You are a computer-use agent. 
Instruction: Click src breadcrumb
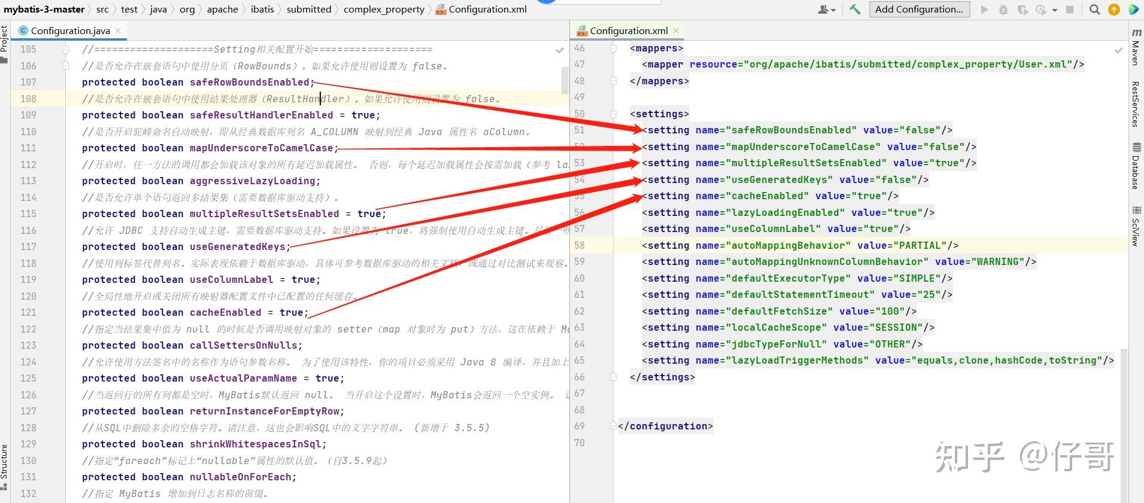[x=102, y=9]
